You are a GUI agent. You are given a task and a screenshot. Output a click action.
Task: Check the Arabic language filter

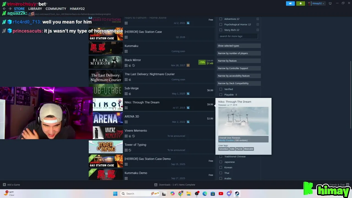coord(221,178)
